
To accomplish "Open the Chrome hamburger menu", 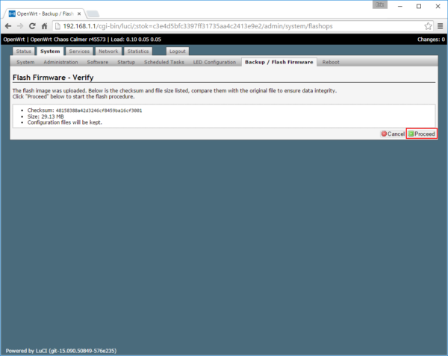I will pyautogui.click(x=440, y=25).
